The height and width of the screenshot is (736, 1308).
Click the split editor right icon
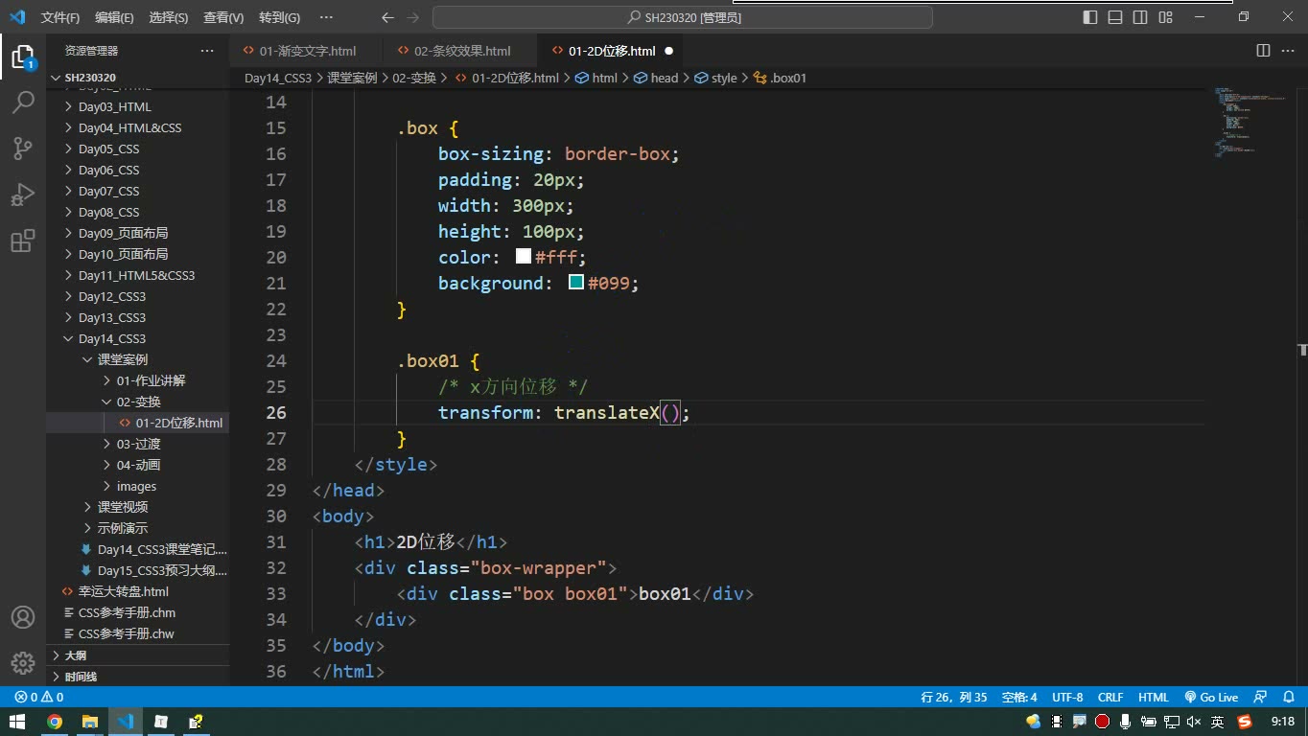(x=1263, y=51)
